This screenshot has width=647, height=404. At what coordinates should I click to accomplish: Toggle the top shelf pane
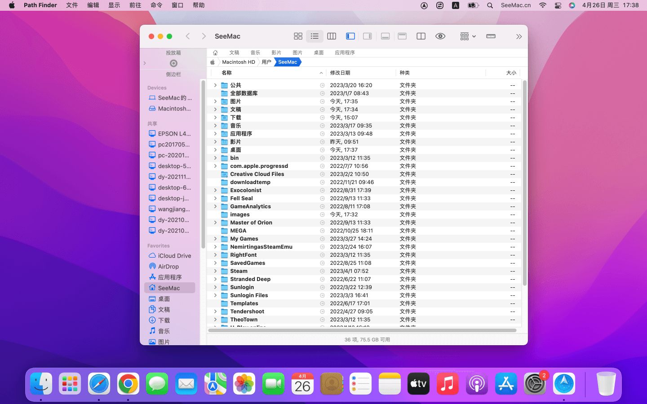402,36
